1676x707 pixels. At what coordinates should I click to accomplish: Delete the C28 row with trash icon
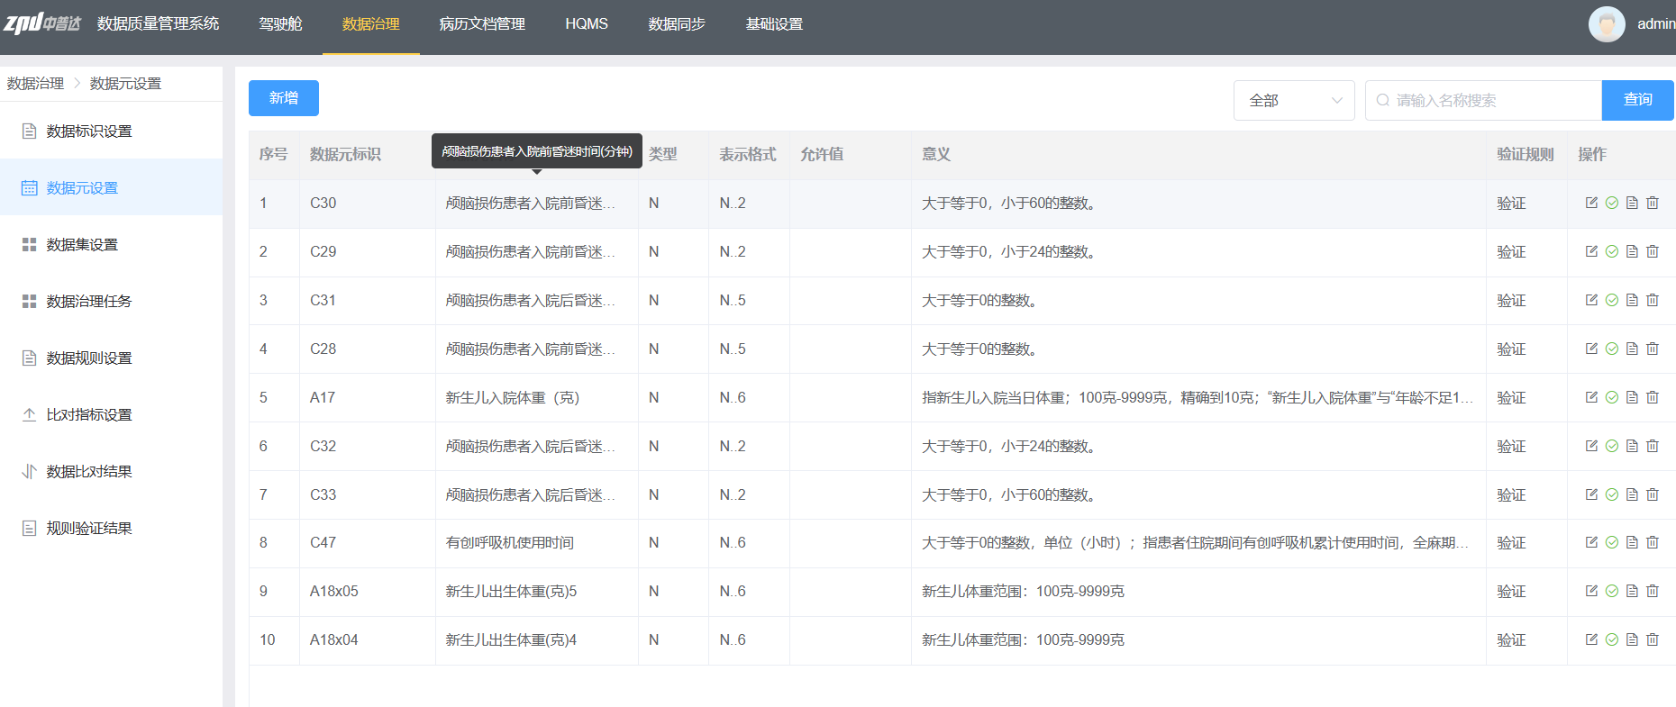point(1653,349)
